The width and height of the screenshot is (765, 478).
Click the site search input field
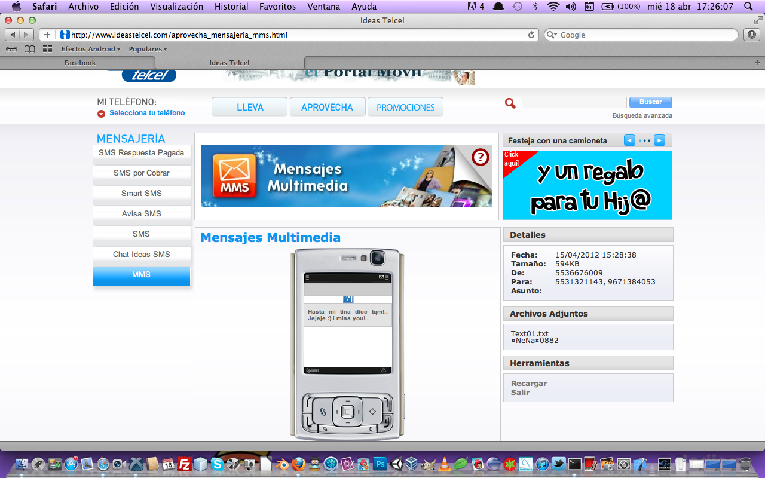[x=574, y=103]
